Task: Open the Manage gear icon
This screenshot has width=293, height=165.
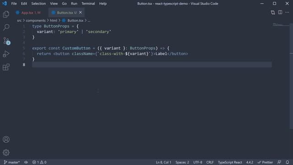Action: pyautogui.click(x=6, y=153)
